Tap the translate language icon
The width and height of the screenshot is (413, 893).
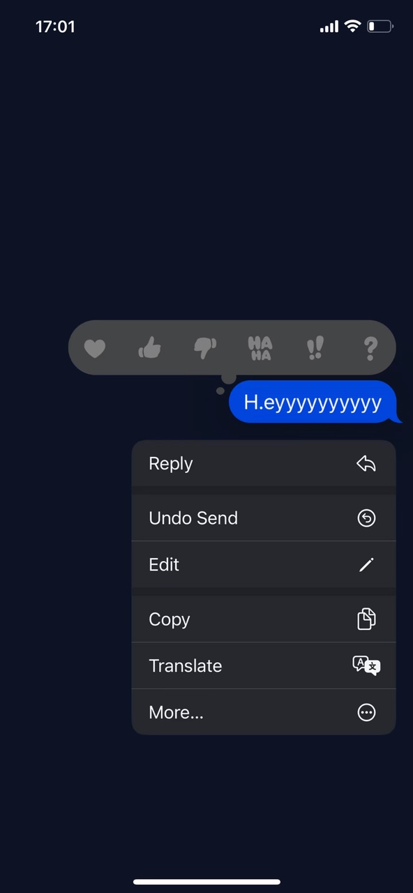(x=366, y=666)
